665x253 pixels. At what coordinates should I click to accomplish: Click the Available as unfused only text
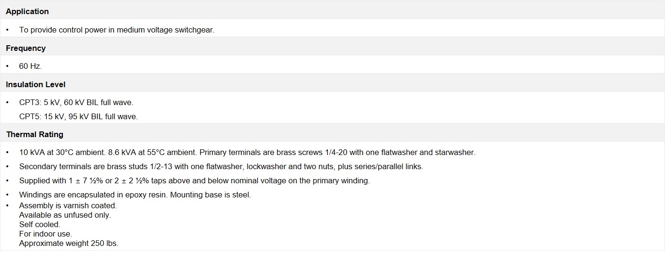coord(65,215)
